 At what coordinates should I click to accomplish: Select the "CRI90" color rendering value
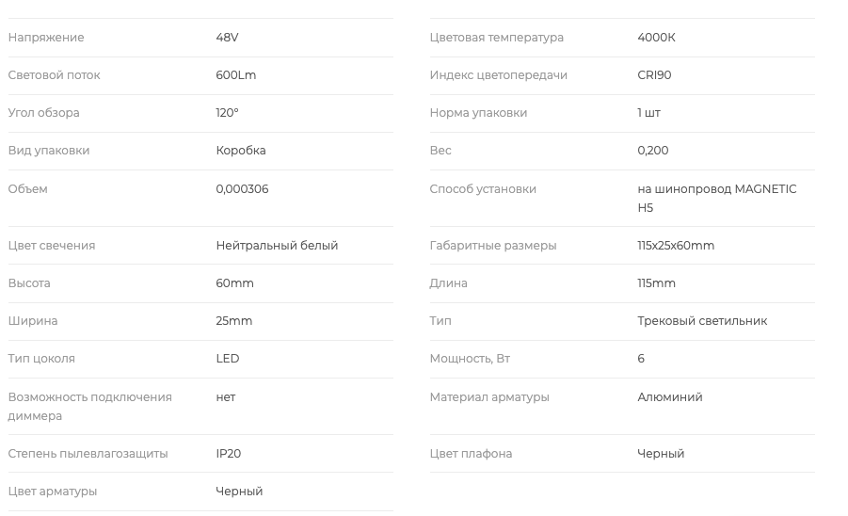coord(654,75)
